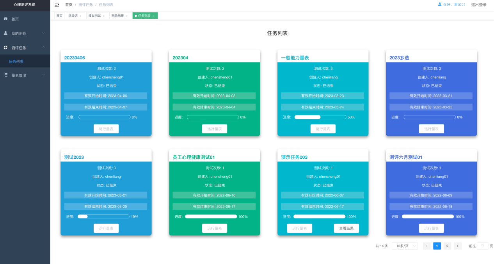Image resolution: width=494 pixels, height=264 pixels.
Task: Collapse the sidebar using the hamburger icon
Action: tap(57, 5)
